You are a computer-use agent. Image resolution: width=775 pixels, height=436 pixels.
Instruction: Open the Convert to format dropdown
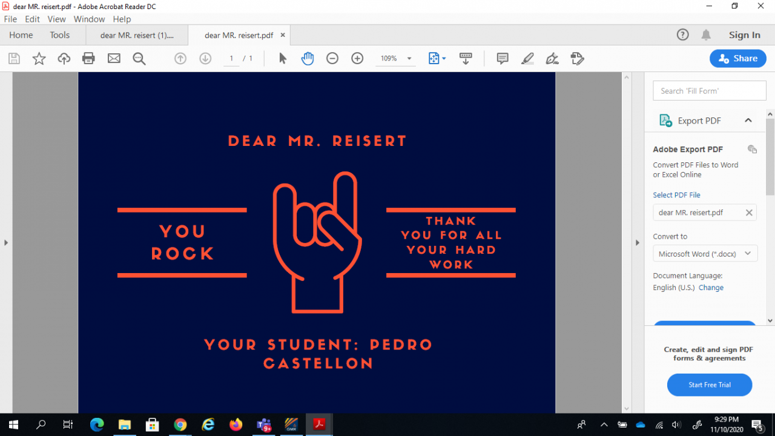click(x=705, y=254)
